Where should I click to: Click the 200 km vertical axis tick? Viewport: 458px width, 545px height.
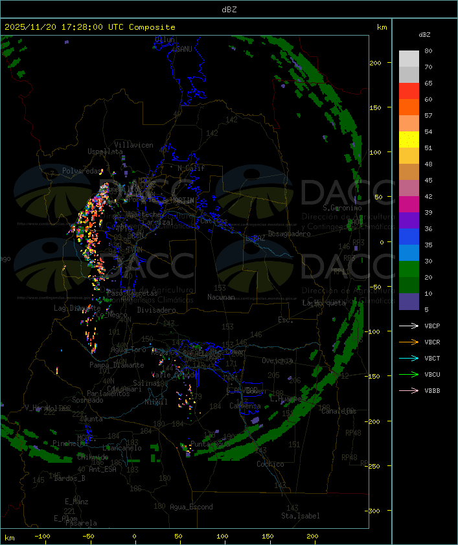(376, 63)
